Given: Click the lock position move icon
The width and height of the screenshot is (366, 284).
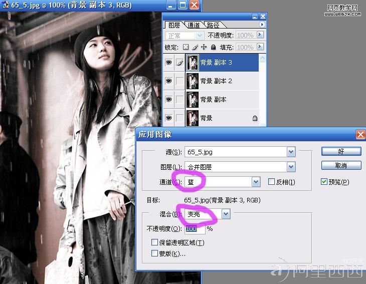Looking at the screenshot, I should pos(204,47).
